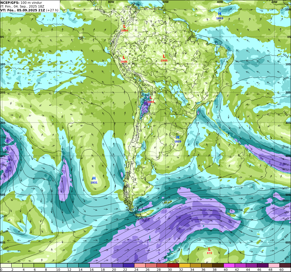The image size is (291, 272).
Task: Click the H 1015 high pressure marker
Action: (219, 16)
